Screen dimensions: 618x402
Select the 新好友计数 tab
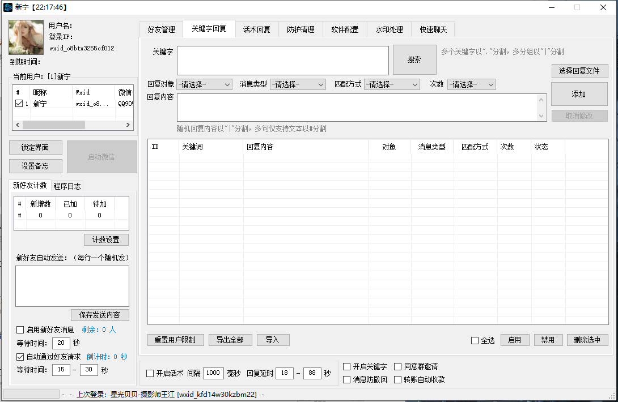pyautogui.click(x=30, y=185)
